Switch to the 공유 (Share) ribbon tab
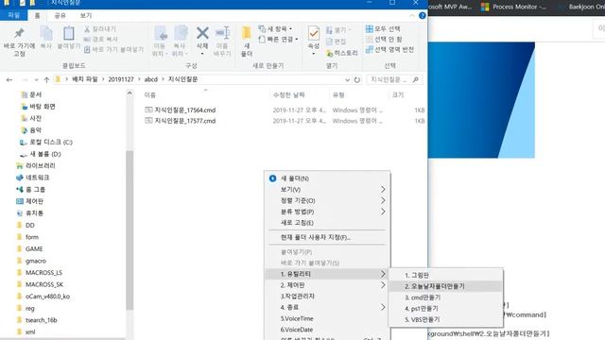Screen dimensions: 605x340 pyautogui.click(x=60, y=15)
